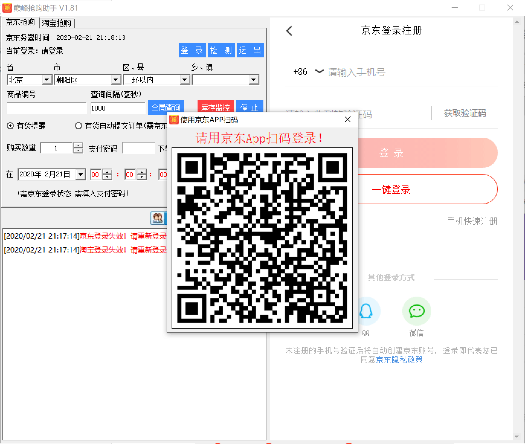525x444 pixels.
Task: Click the minute field showing 00
Action: click(x=130, y=175)
